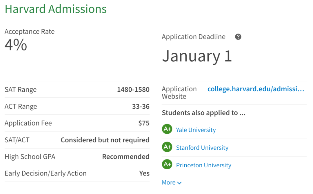This screenshot has width=313, height=194.
Task: Expand the More similar schools list
Action: click(169, 182)
